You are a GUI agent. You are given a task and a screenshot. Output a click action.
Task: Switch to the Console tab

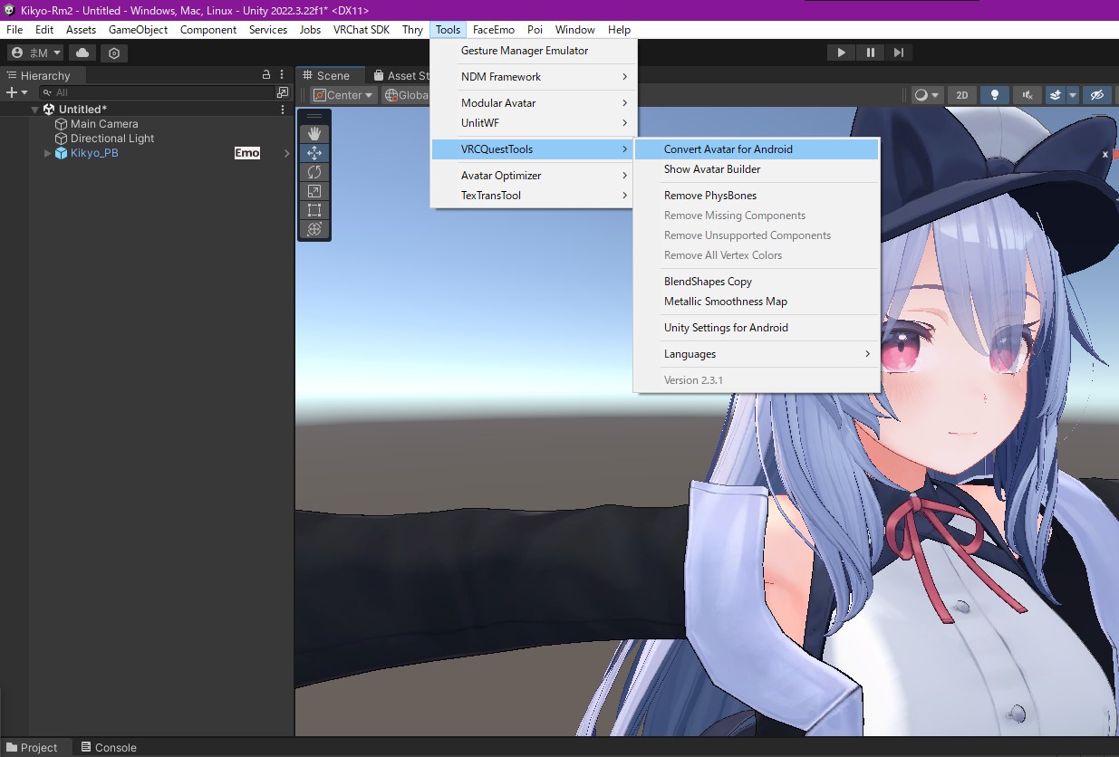(109, 747)
